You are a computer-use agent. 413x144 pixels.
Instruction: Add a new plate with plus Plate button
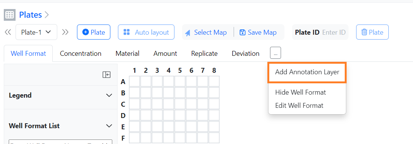[94, 32]
